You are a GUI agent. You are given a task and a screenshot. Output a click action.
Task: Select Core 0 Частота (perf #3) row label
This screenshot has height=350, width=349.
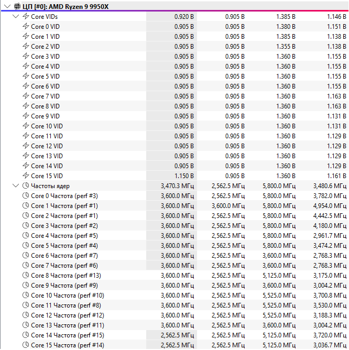[64, 196]
